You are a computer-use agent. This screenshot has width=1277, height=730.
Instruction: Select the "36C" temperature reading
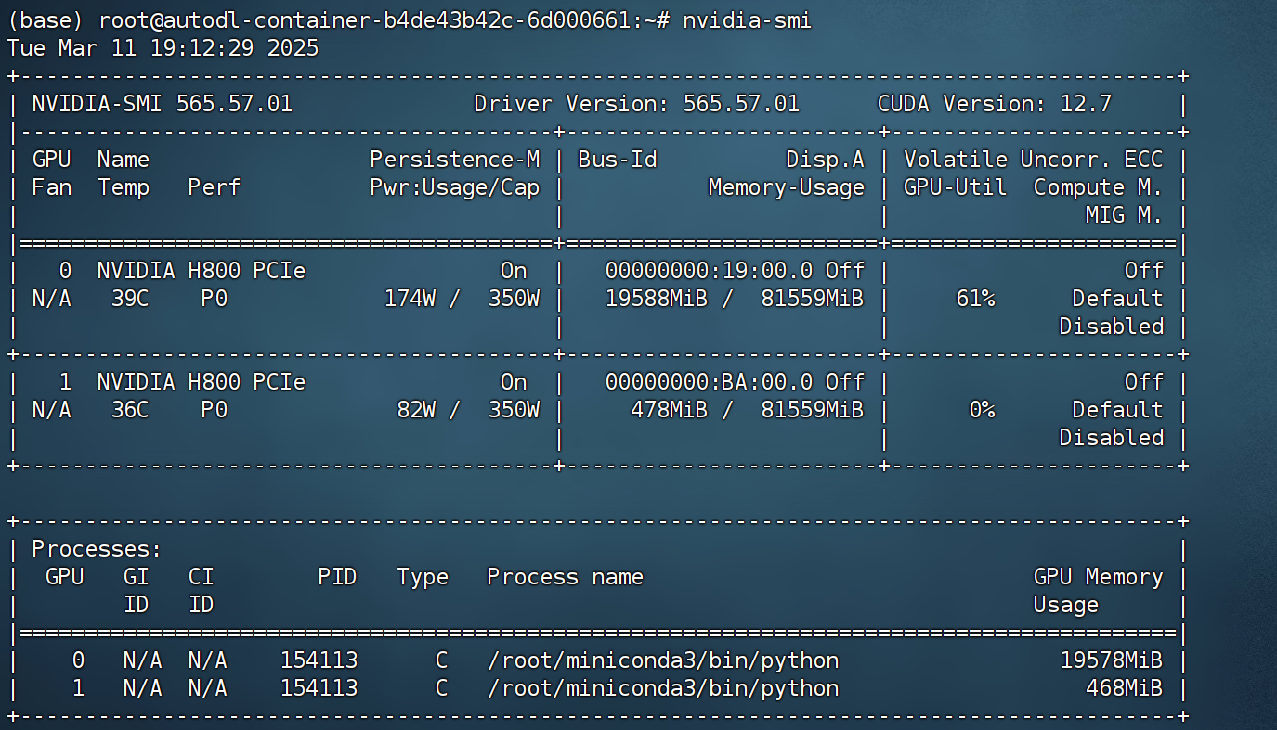[x=130, y=410]
